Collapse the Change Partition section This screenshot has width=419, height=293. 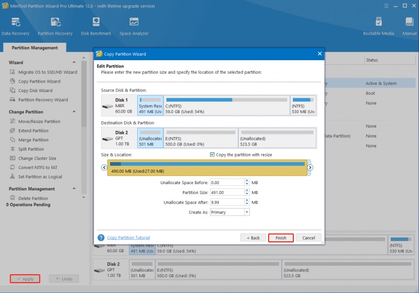point(74,111)
